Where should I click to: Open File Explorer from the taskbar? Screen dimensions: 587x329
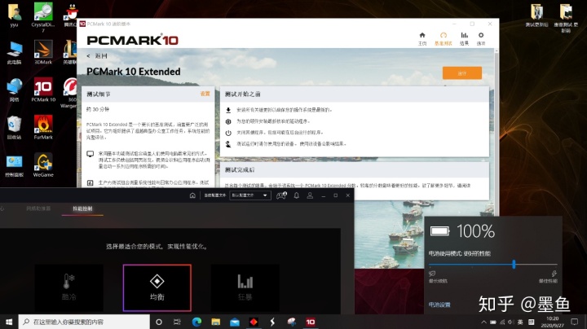[215, 322]
